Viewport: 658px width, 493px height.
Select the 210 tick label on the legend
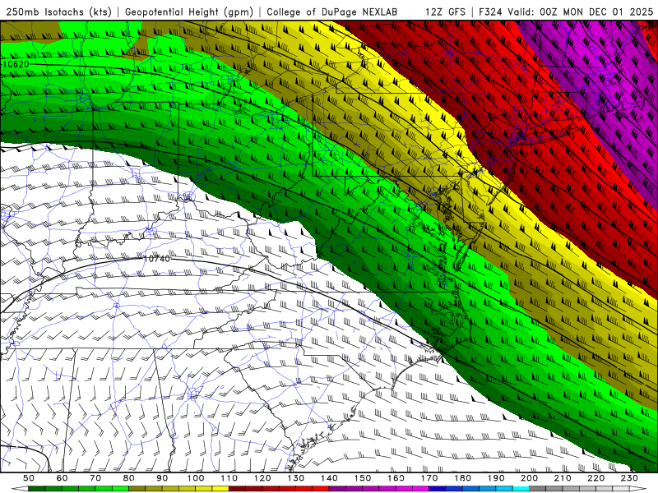point(563,478)
